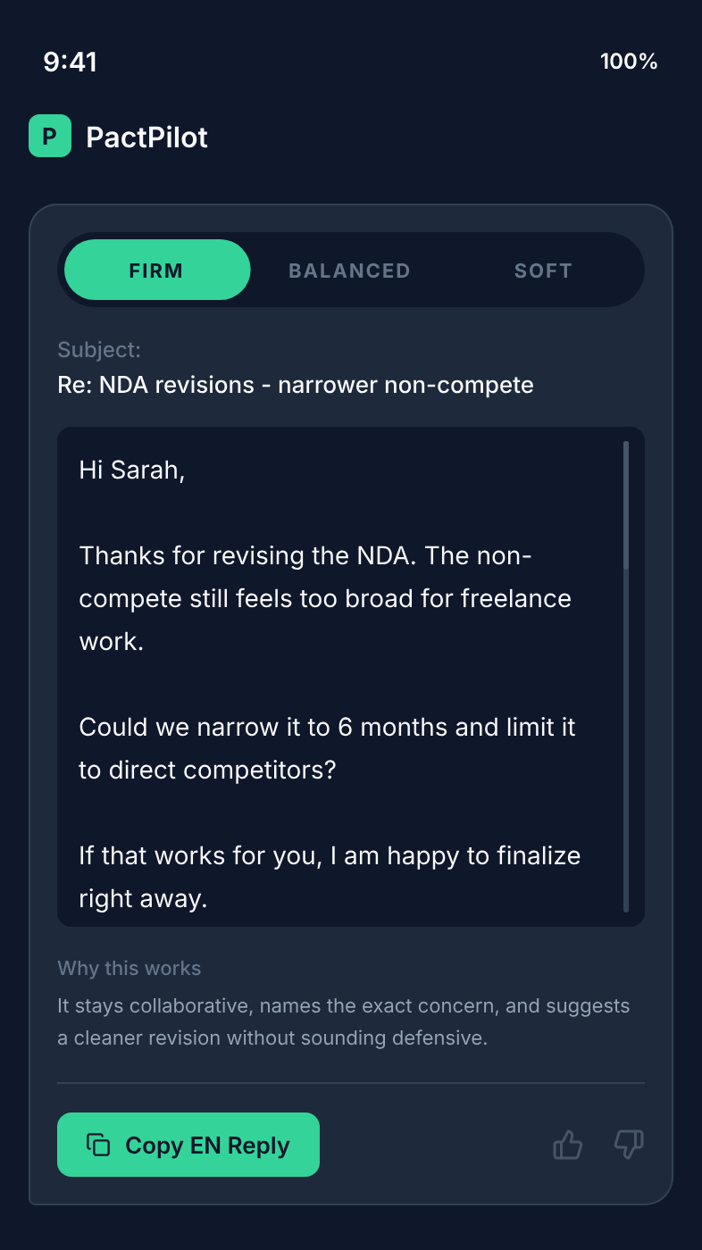The width and height of the screenshot is (702, 1250).
Task: Tap the 100% battery indicator
Action: click(629, 62)
